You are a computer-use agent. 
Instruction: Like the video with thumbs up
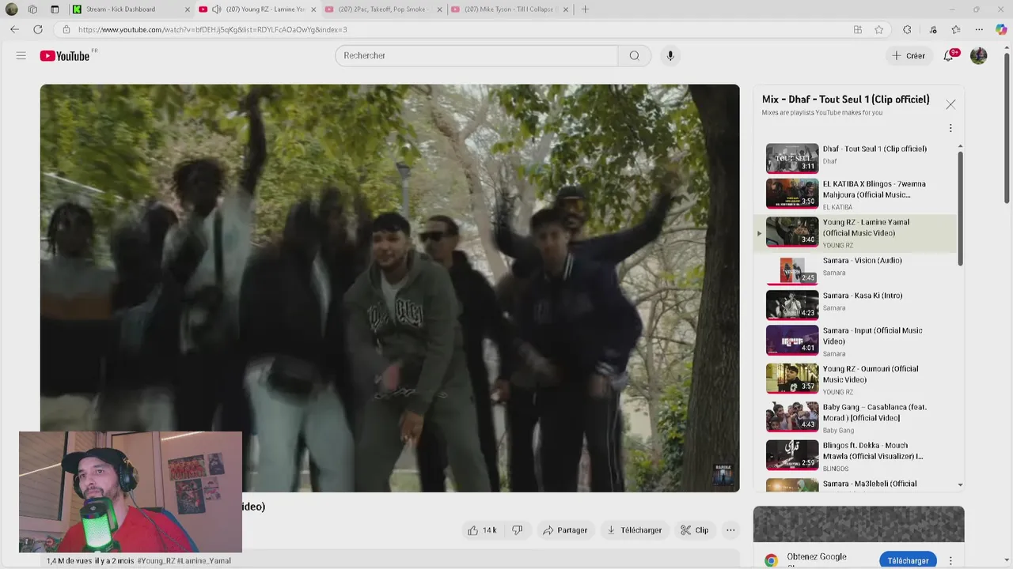pyautogui.click(x=472, y=530)
